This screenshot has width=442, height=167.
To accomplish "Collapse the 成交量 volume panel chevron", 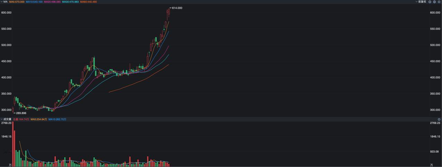I will [x=1, y=119].
